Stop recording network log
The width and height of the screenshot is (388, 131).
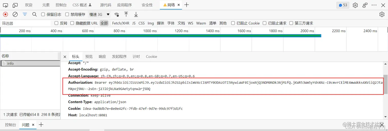(5, 14)
